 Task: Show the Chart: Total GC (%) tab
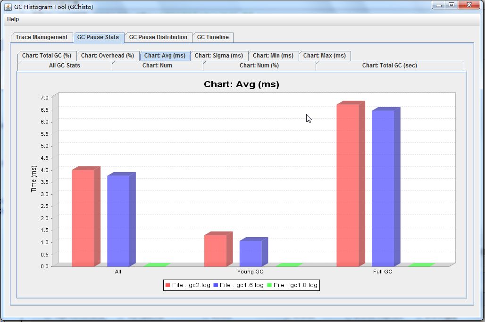tap(47, 56)
